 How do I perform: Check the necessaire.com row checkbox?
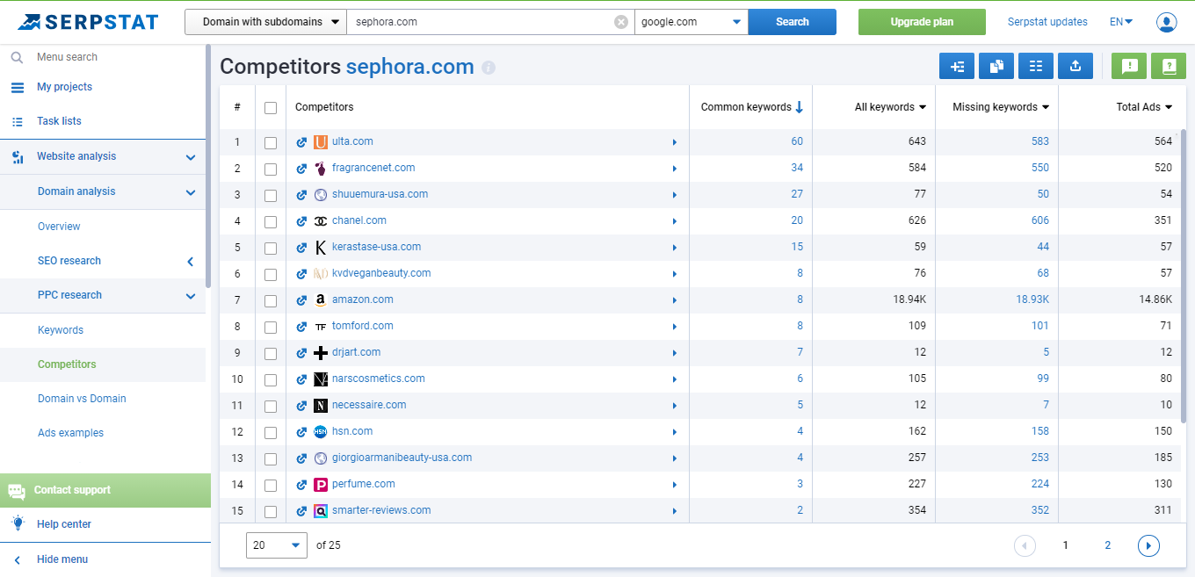tap(271, 407)
